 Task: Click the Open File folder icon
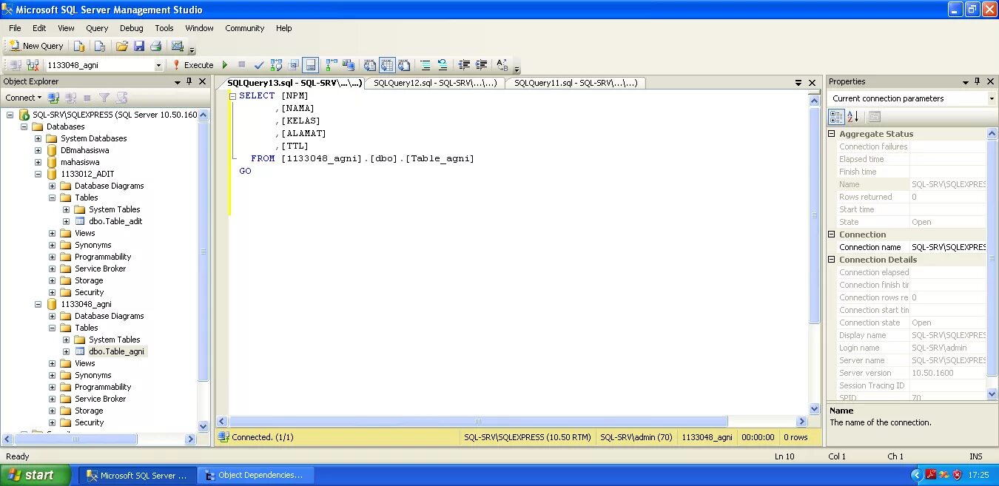click(122, 46)
